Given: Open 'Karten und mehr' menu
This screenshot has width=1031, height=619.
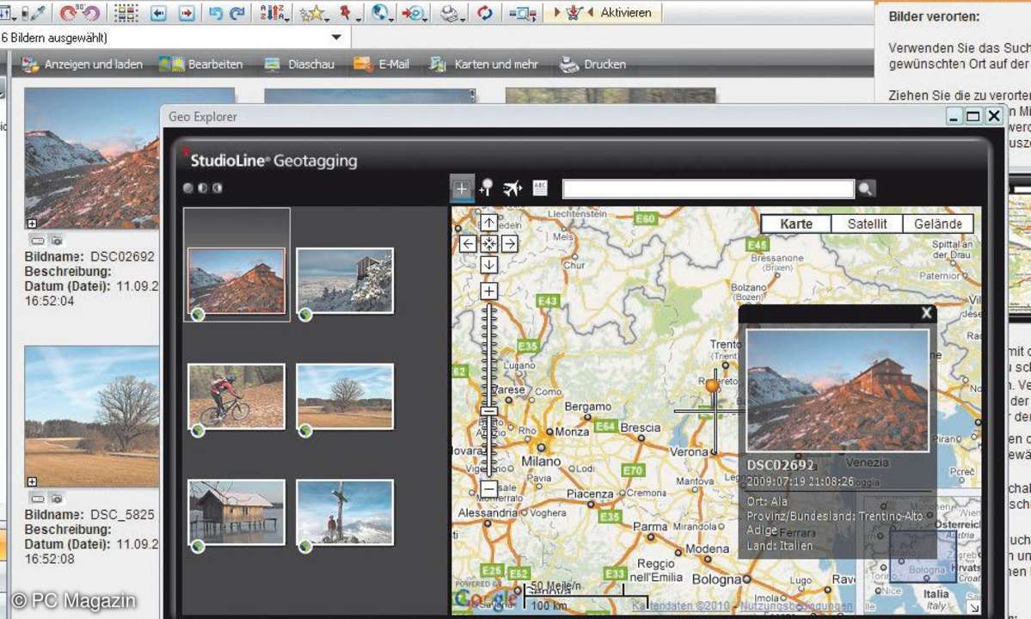Looking at the screenshot, I should [x=484, y=64].
